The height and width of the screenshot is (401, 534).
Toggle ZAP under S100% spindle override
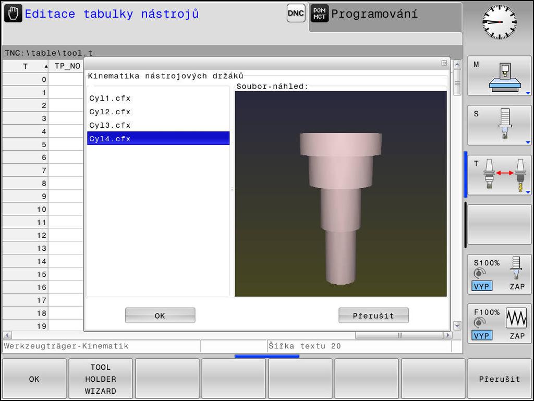click(517, 287)
